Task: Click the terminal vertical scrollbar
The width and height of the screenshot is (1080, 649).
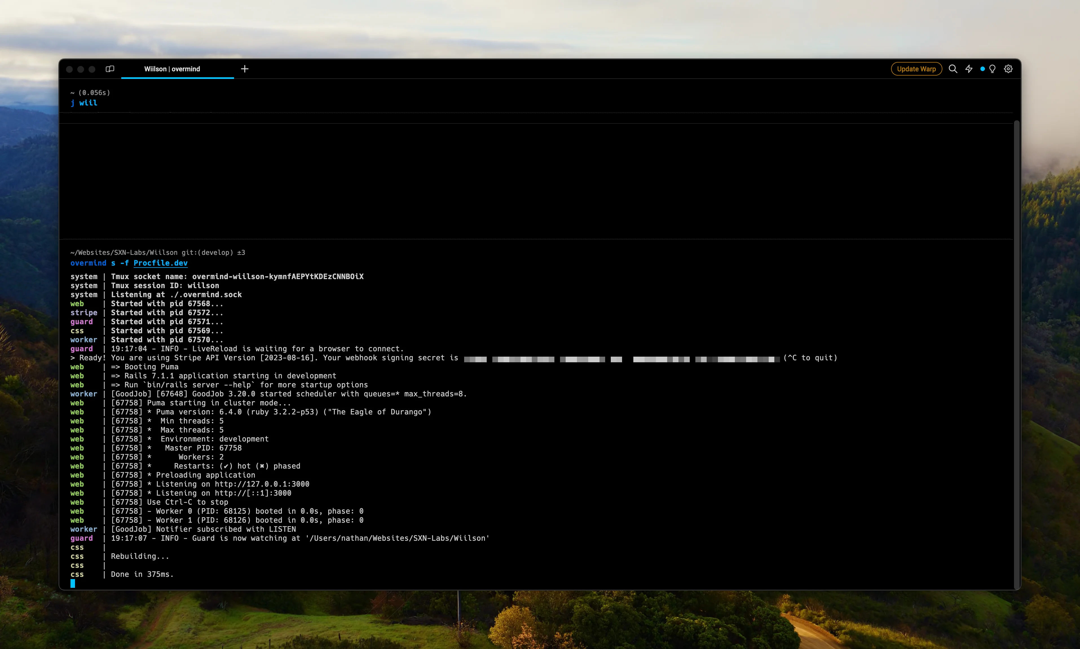Action: (x=1017, y=354)
